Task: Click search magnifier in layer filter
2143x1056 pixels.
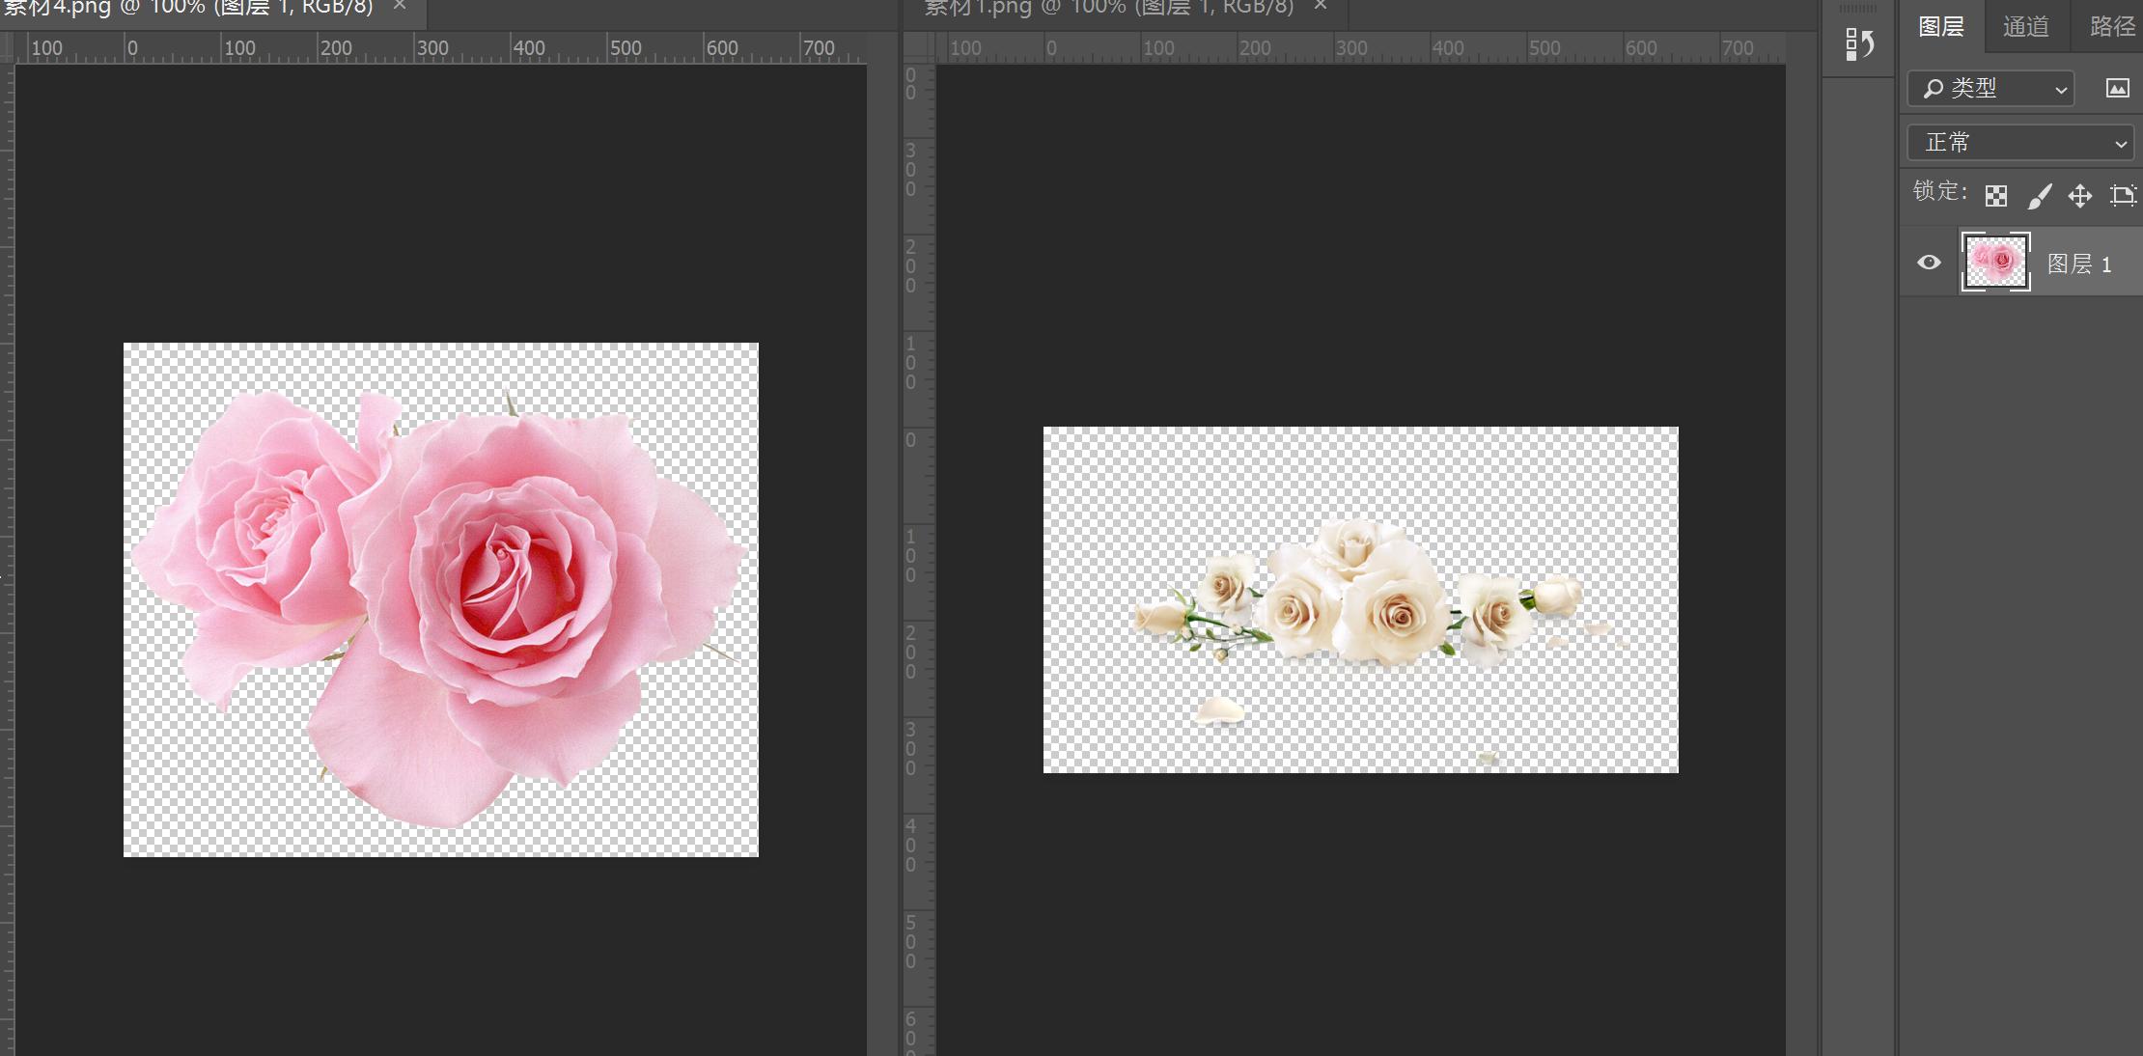Action: pyautogui.click(x=1933, y=89)
